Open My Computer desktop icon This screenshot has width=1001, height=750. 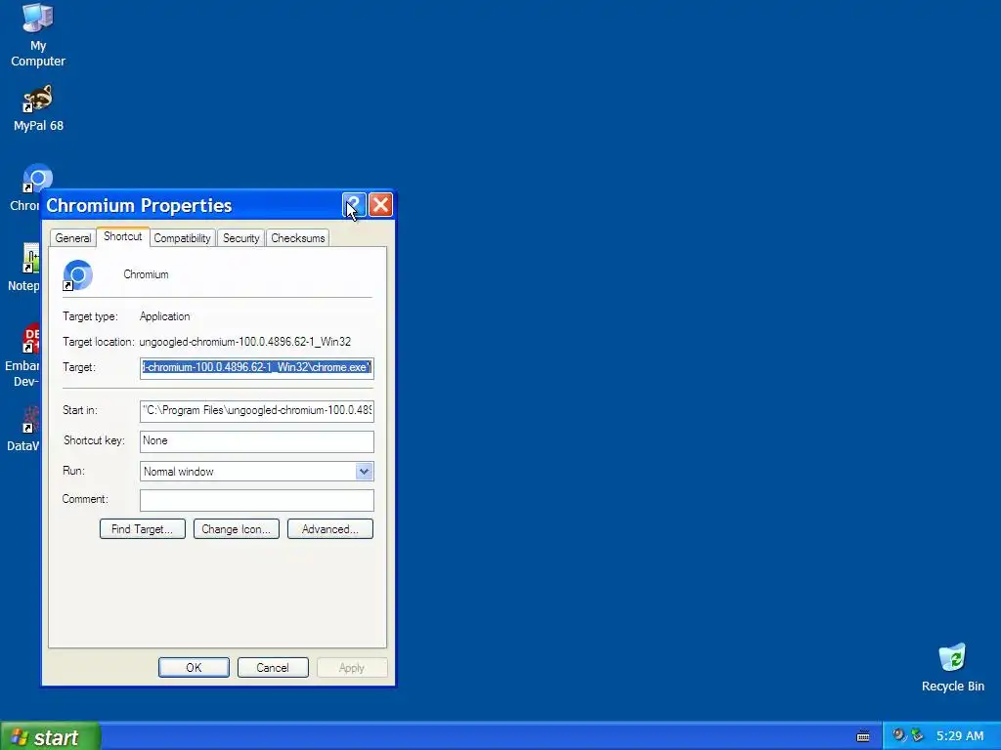[x=38, y=35]
